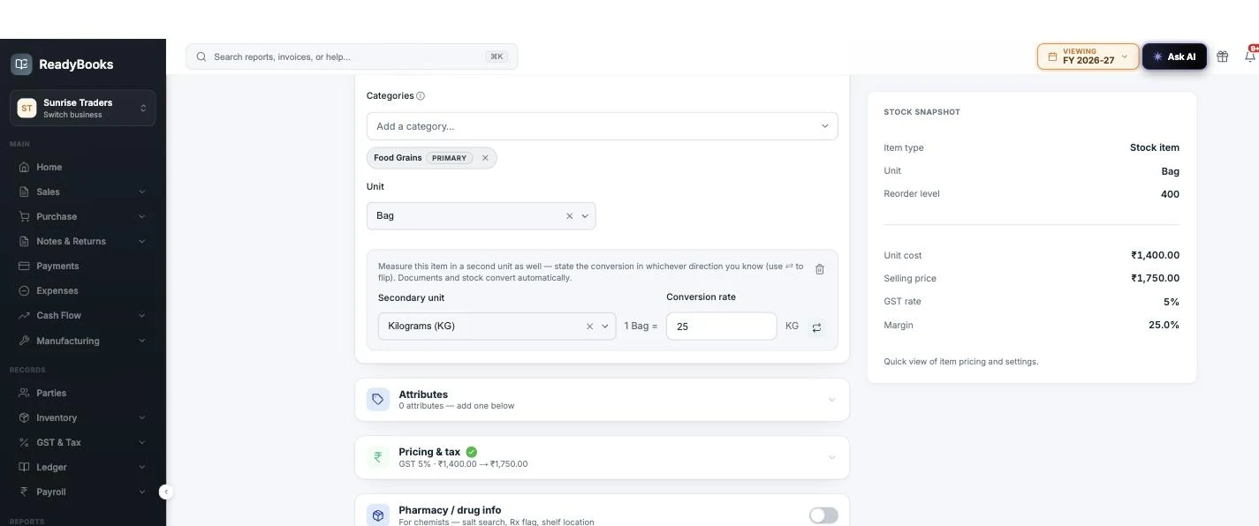1259x526 pixels.
Task: Expand the Attributes section
Action: coord(831,400)
